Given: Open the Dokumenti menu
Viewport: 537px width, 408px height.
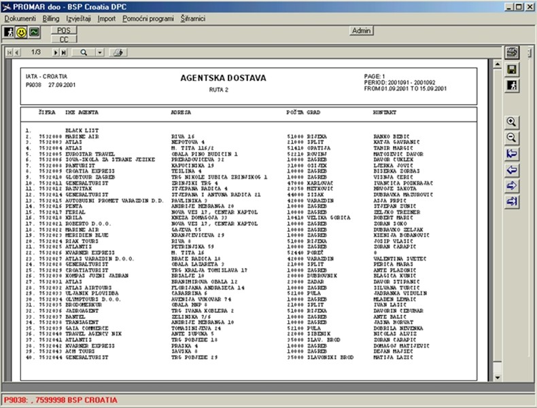Looking at the screenshot, I should 20,18.
